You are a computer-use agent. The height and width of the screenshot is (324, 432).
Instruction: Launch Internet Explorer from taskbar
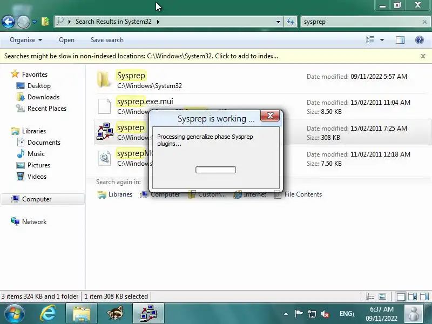coord(48,314)
